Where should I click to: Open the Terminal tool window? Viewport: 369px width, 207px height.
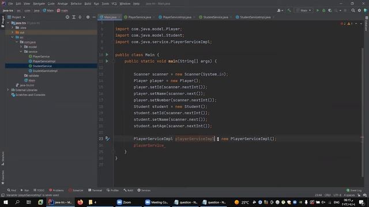coord(95,190)
